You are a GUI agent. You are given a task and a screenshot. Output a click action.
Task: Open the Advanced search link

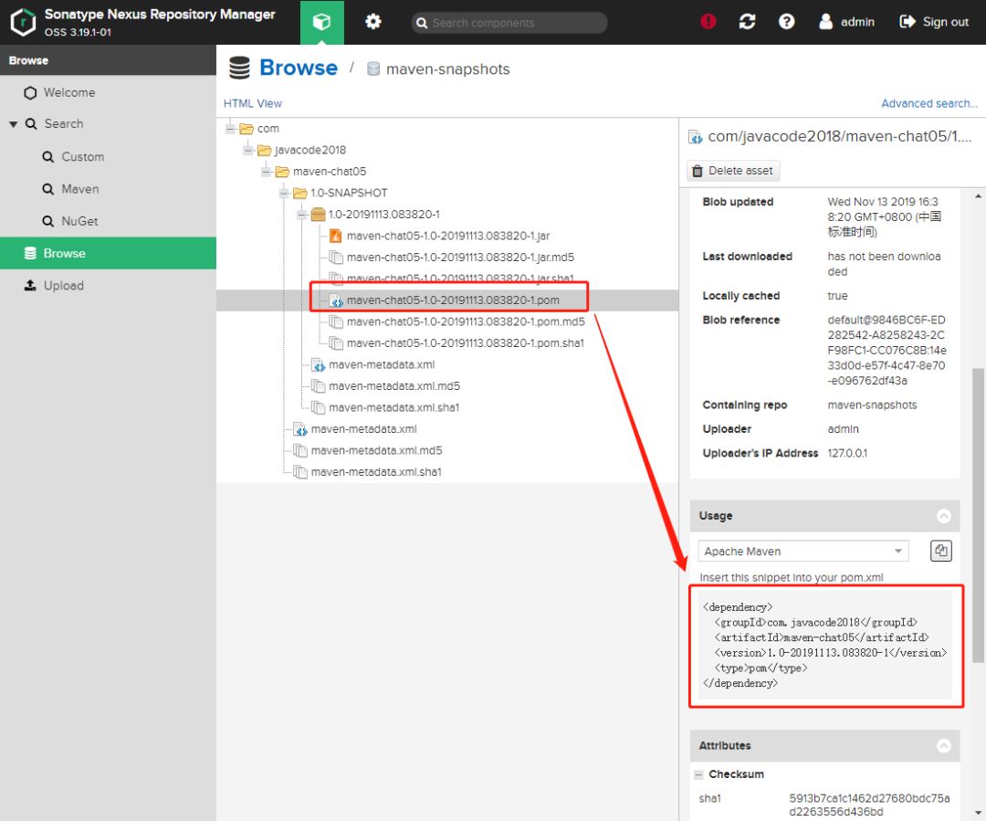pos(928,103)
